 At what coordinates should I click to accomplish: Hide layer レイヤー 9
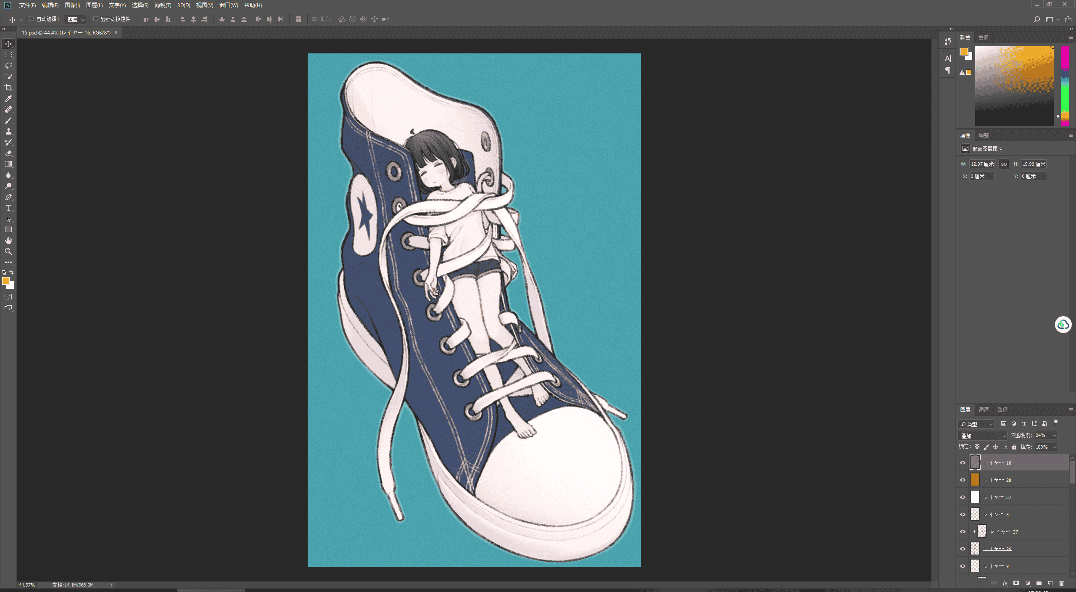click(x=963, y=566)
